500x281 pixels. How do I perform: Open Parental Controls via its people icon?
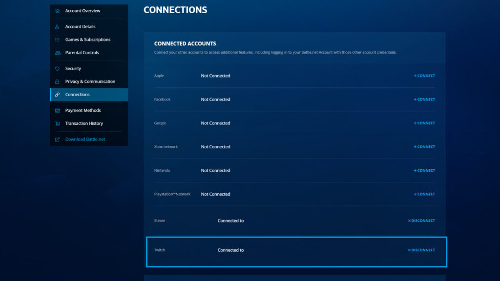58,52
